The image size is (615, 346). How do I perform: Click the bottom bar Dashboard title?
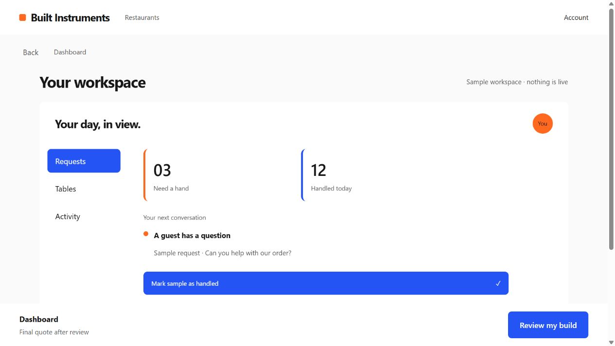coord(39,319)
